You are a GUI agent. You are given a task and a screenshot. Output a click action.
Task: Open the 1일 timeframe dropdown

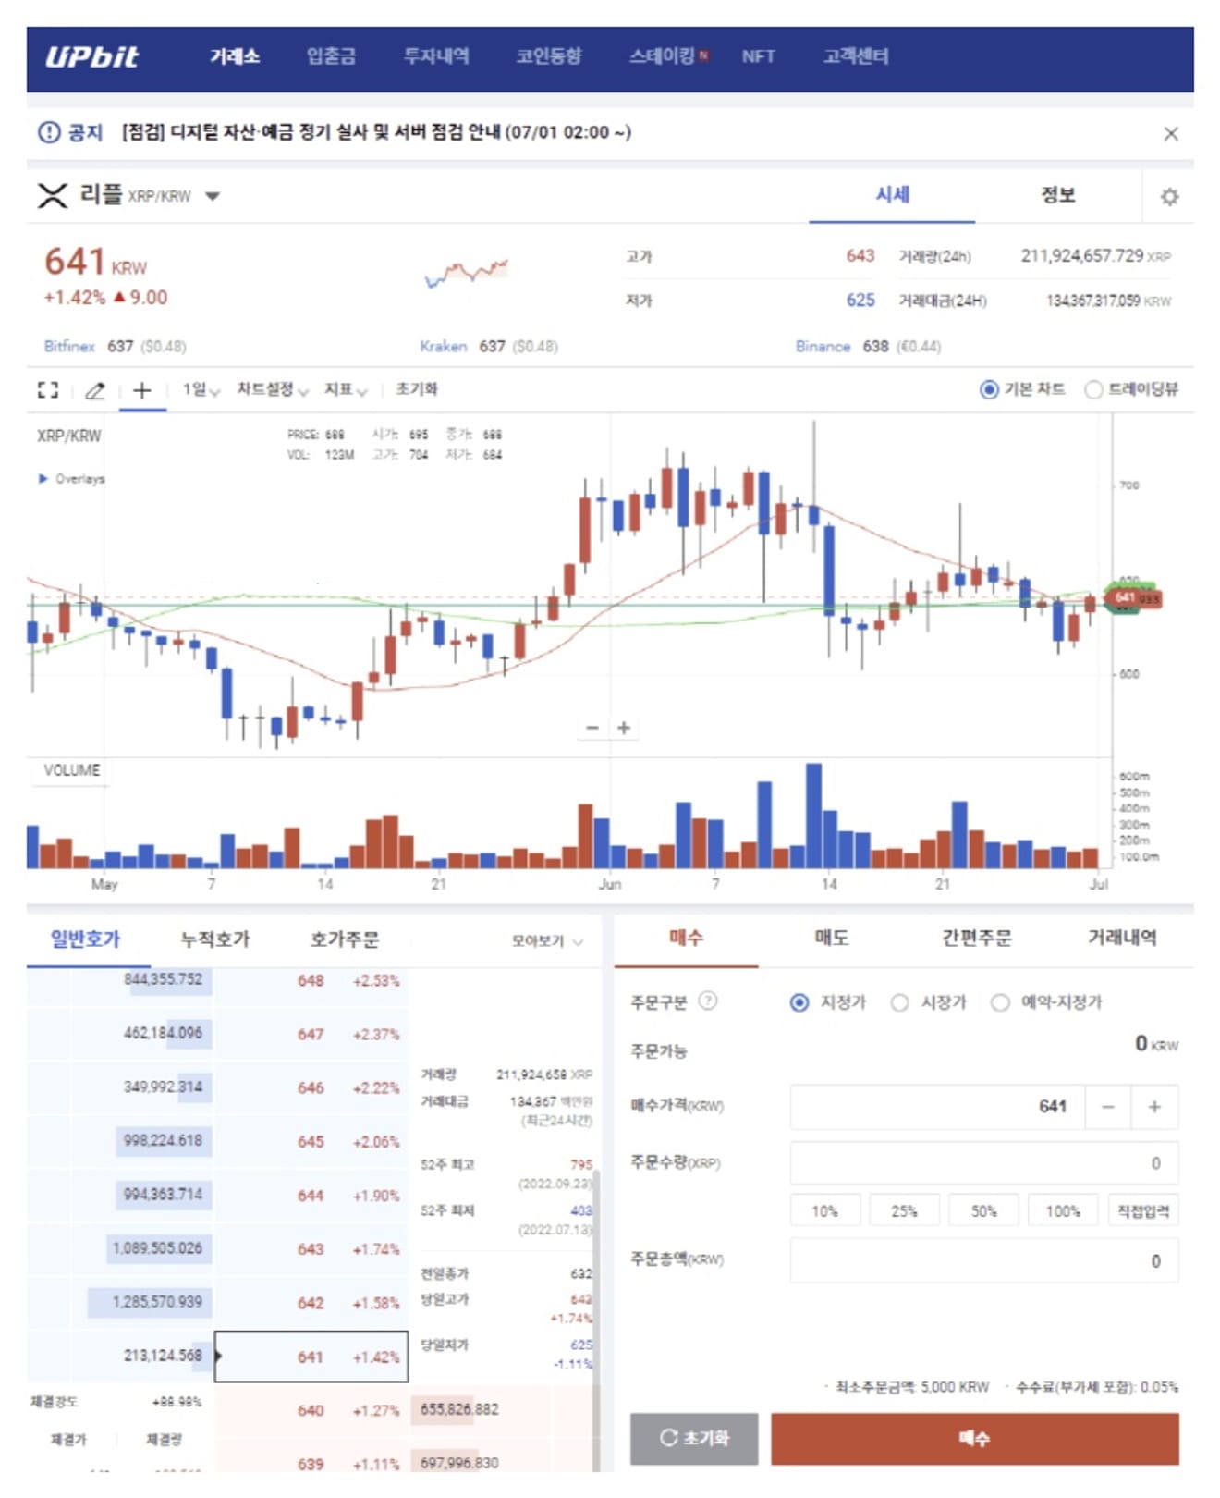coord(201,389)
